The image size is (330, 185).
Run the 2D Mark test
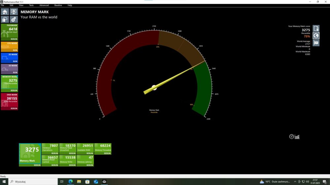click(15, 61)
